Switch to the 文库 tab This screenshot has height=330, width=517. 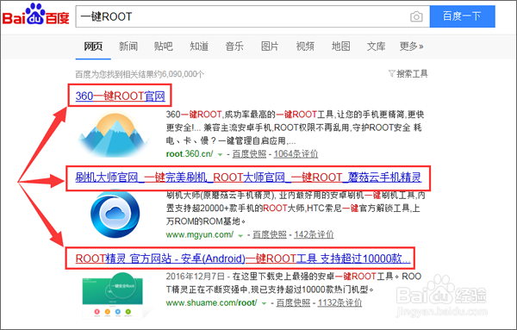coord(377,47)
